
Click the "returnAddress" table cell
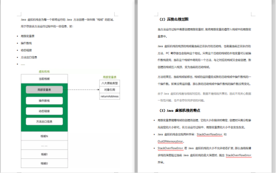(x=110, y=96)
